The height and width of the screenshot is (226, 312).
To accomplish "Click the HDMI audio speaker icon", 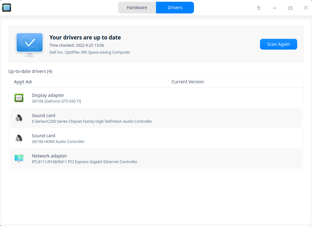I will [x=19, y=138].
